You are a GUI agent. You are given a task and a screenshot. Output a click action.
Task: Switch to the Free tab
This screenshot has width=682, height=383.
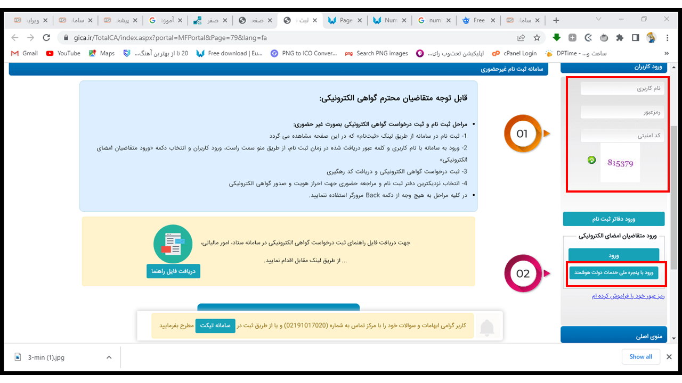(473, 20)
